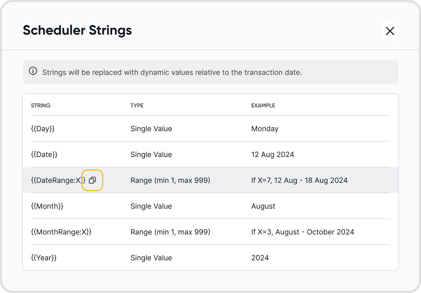Click the dynamic values info message text
This screenshot has width=421, height=293.
(x=172, y=73)
